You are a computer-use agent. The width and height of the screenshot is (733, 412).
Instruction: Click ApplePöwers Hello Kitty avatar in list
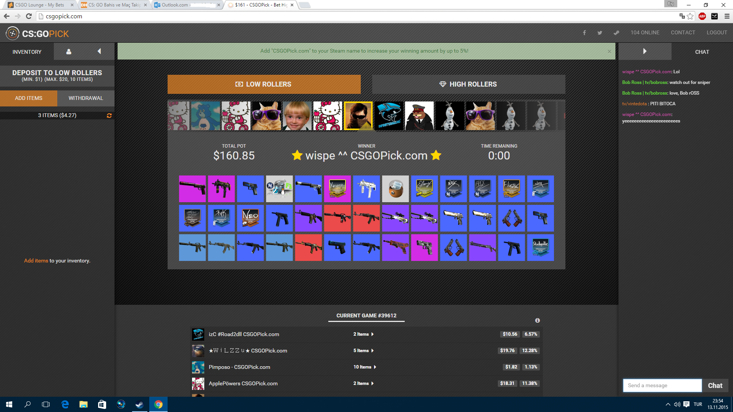click(198, 383)
